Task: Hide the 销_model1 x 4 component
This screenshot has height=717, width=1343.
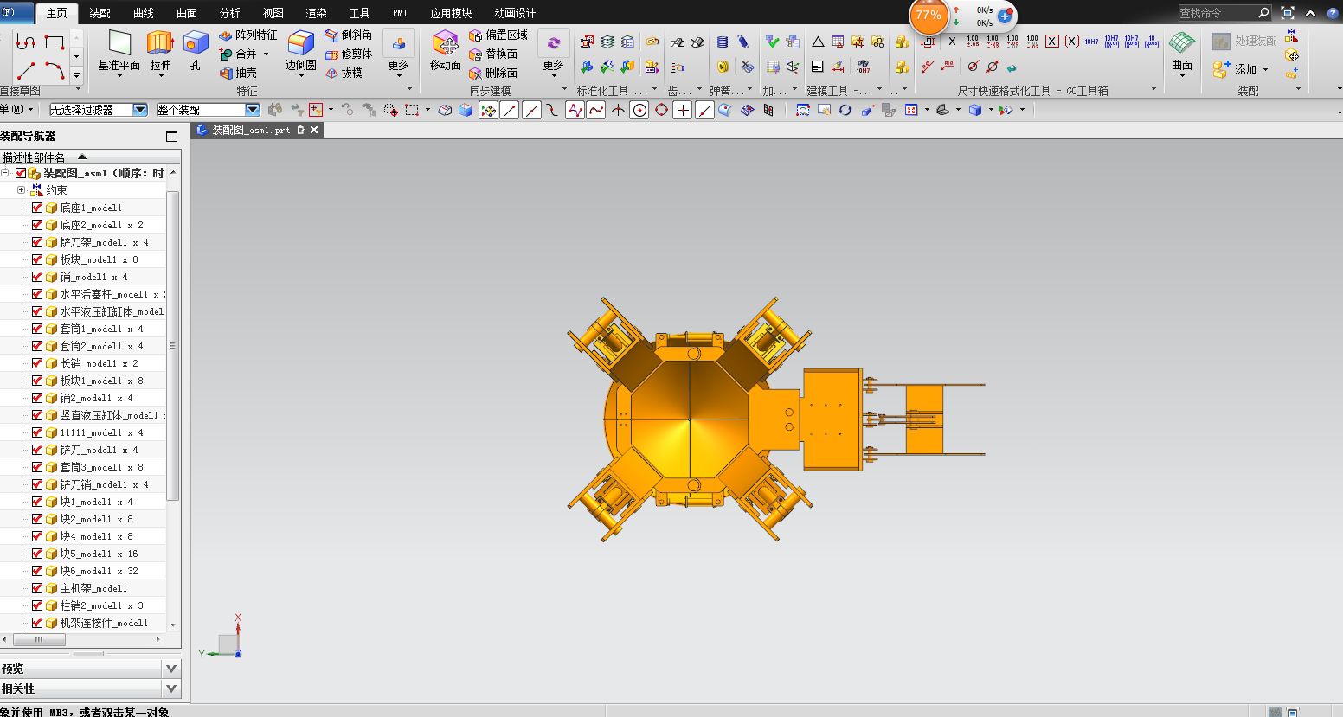Action: pyautogui.click(x=37, y=277)
